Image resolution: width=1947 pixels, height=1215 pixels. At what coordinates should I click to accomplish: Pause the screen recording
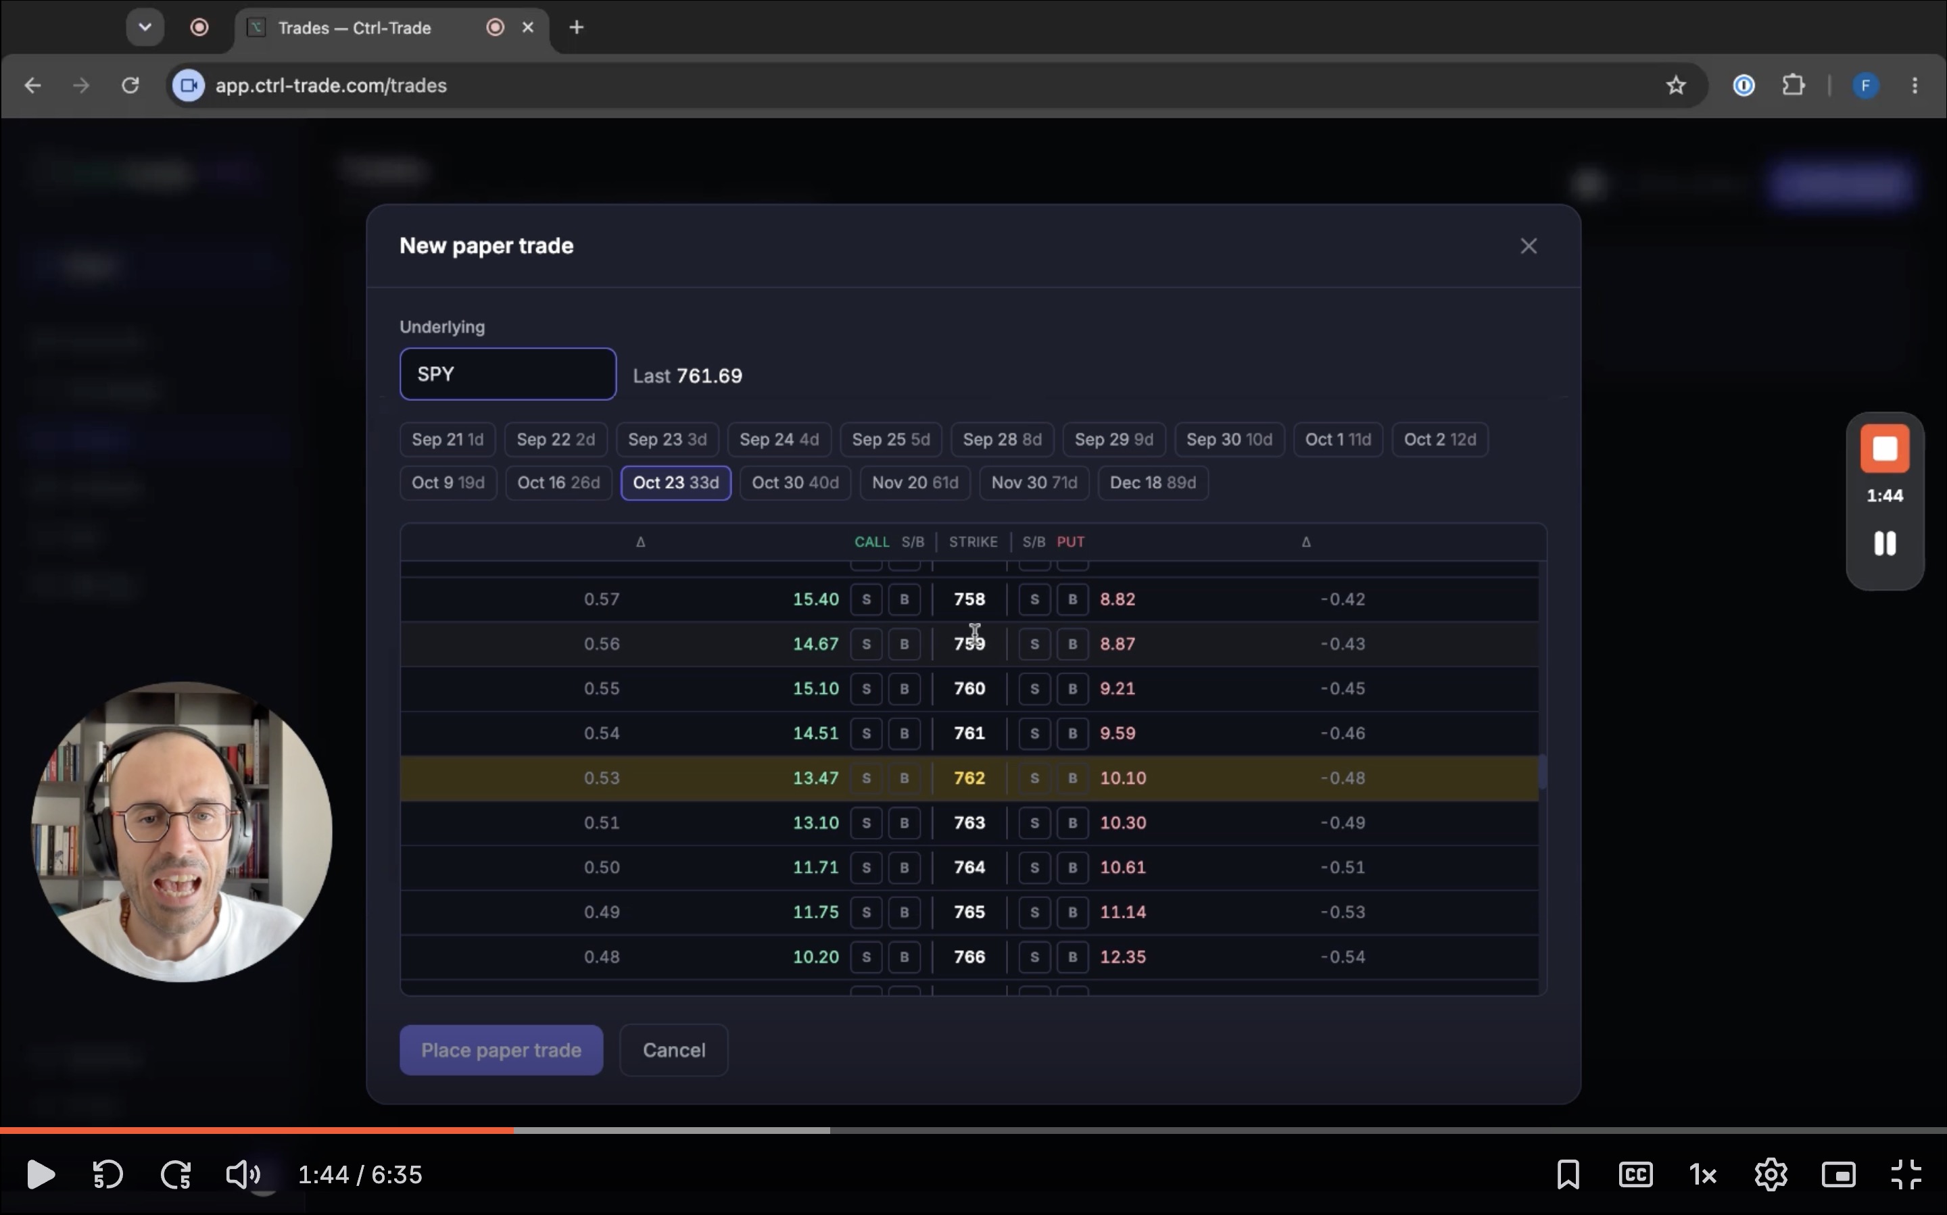(1884, 543)
